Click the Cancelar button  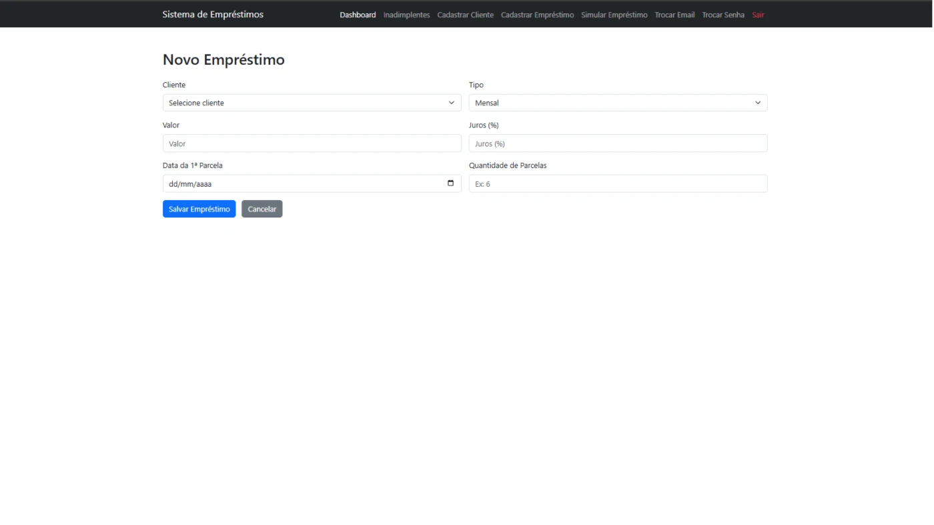(x=262, y=209)
